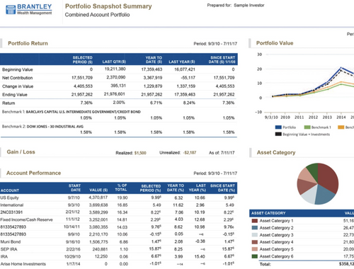Click the Realized $1,500 value
The image size is (354, 269).
[140, 153]
